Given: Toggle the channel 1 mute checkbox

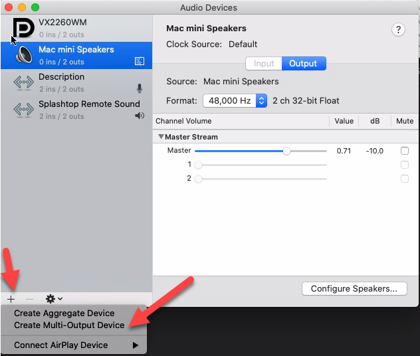Looking at the screenshot, I should point(404,165).
